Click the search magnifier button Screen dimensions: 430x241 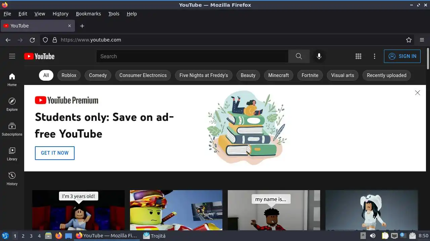[299, 56]
